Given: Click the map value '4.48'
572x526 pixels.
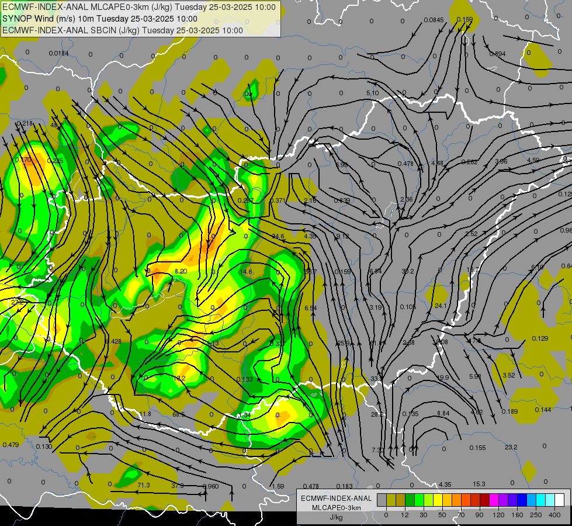Looking at the screenshot, I should [x=437, y=164].
